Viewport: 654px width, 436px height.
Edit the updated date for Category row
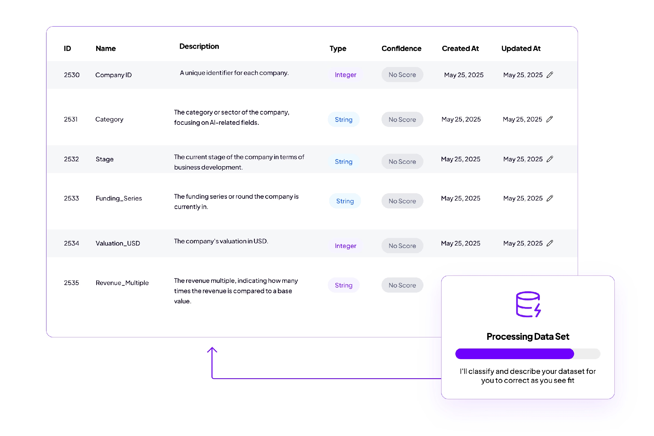(550, 119)
